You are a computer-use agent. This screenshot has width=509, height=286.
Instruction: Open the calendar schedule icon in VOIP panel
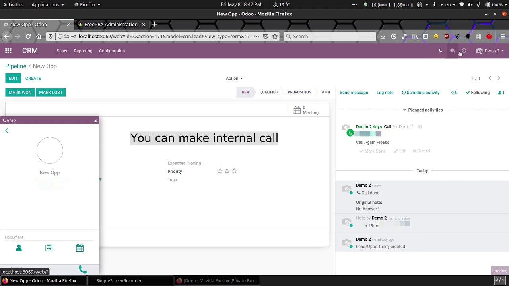pyautogui.click(x=80, y=248)
